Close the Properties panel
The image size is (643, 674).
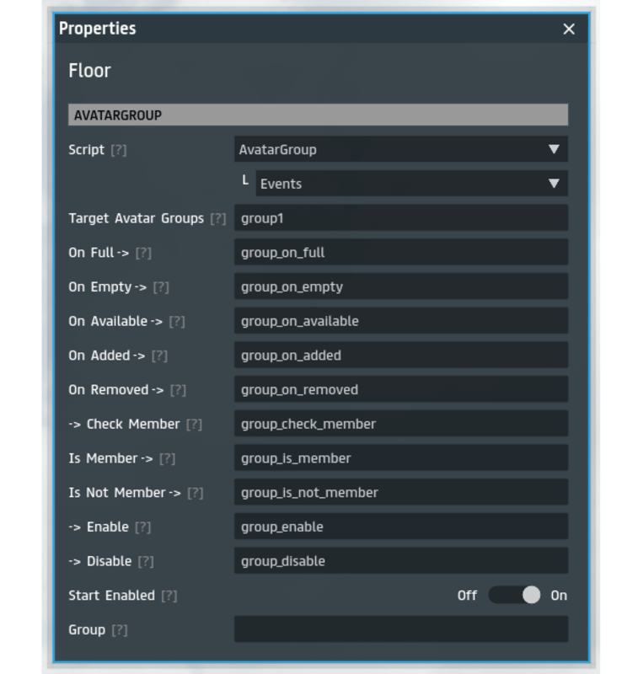[x=569, y=29]
